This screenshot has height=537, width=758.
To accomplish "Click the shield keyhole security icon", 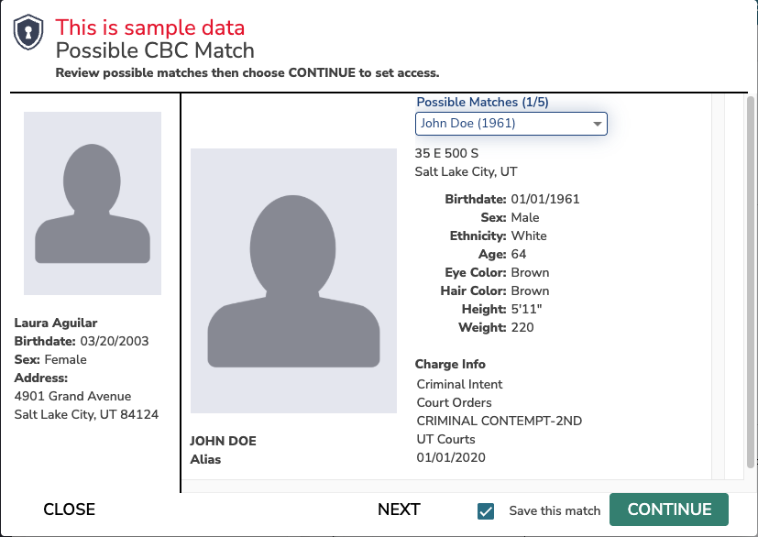I will 28,32.
